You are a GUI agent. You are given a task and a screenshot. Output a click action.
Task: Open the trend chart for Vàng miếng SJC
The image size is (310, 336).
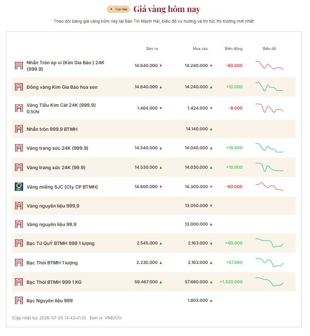pos(269,186)
